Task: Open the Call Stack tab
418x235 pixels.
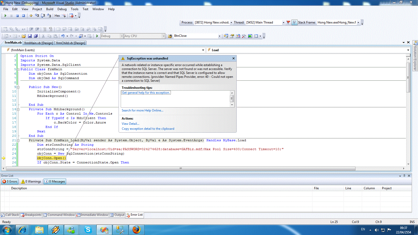Action: coord(10,215)
